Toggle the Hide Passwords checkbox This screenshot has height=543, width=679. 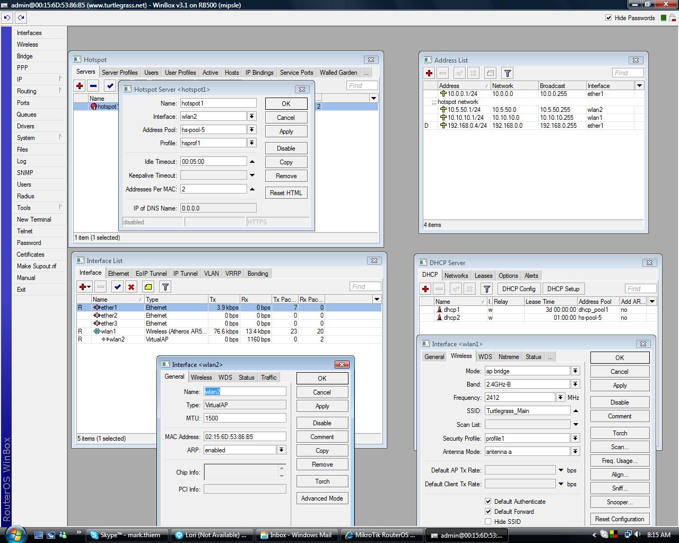click(608, 17)
